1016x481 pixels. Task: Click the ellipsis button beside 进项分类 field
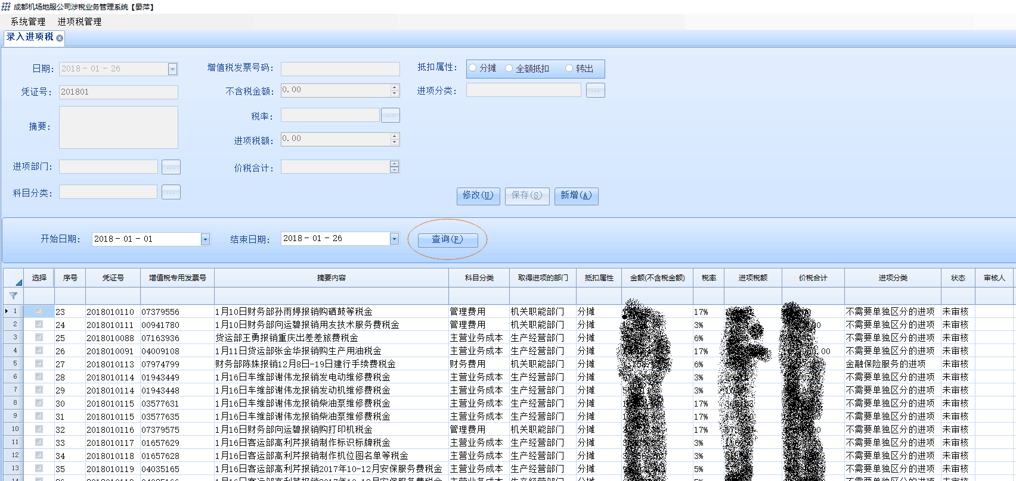(595, 90)
